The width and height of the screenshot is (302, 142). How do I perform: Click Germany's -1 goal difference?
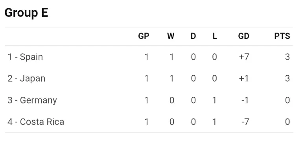[245, 100]
